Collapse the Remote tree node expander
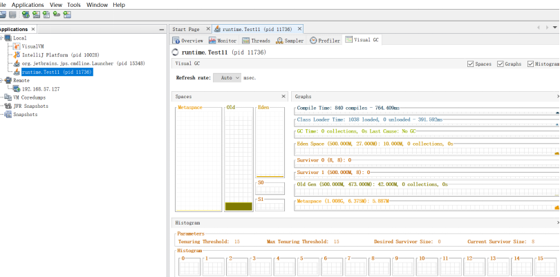The height and width of the screenshot is (277, 560). [1, 80]
